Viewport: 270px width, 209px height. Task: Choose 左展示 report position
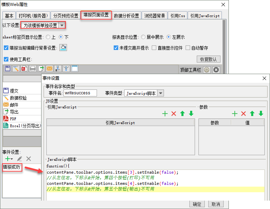click(168, 37)
